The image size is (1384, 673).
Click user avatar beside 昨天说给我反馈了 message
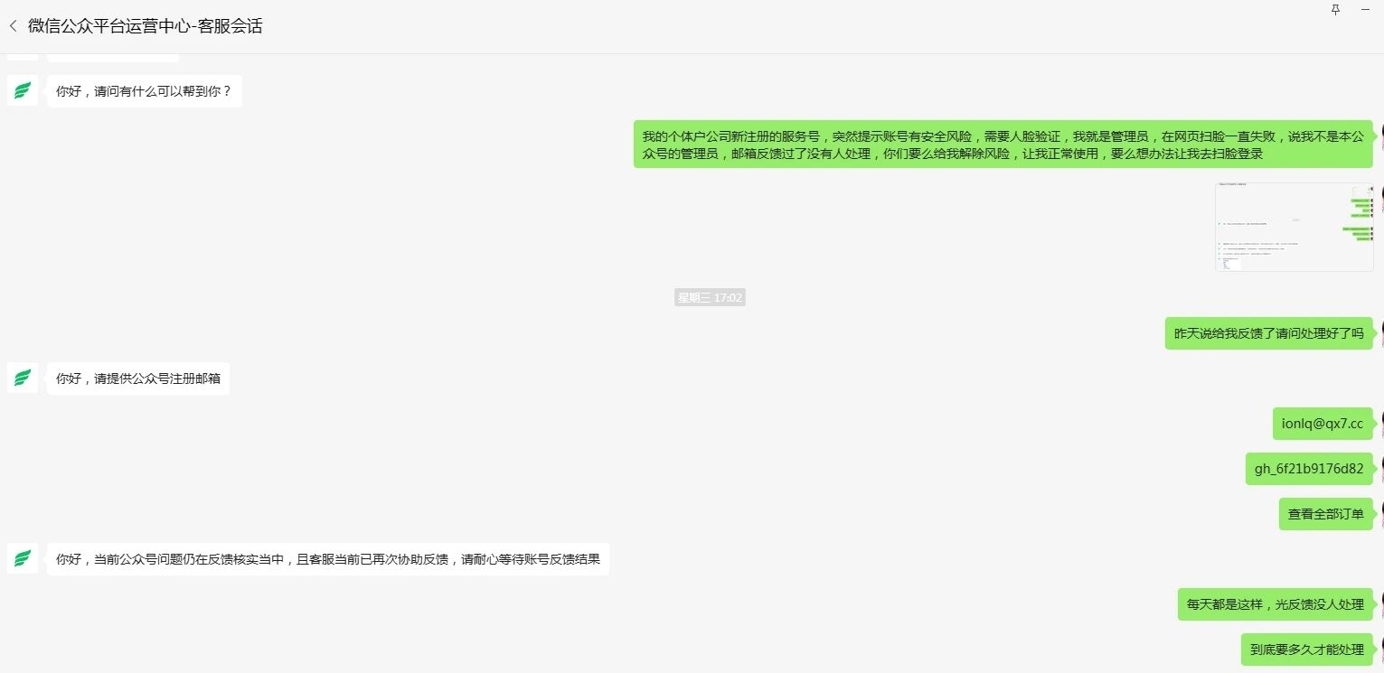(x=1380, y=333)
